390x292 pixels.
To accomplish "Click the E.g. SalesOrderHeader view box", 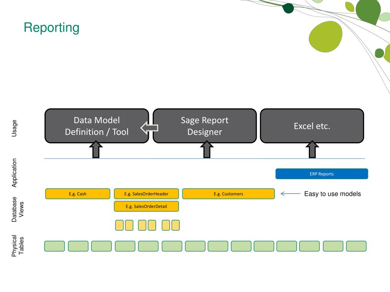I will [146, 194].
